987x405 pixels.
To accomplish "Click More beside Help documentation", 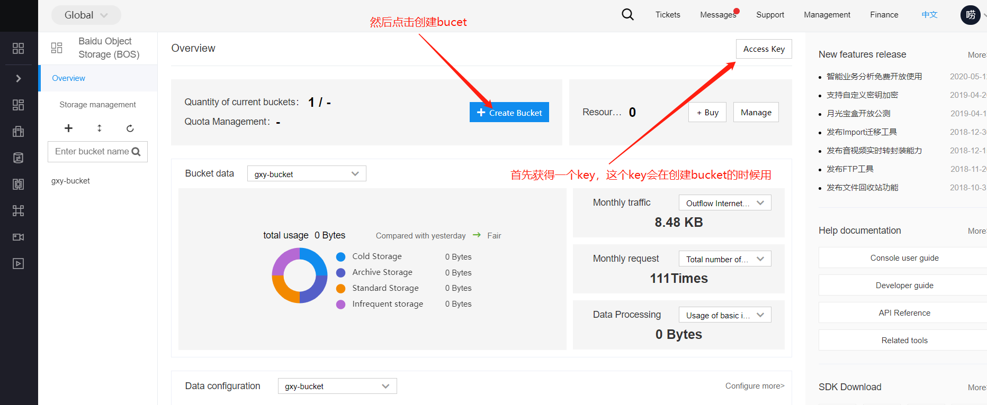I will click(x=977, y=231).
